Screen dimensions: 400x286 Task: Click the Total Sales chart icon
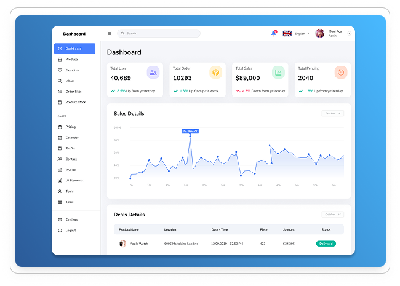point(278,73)
